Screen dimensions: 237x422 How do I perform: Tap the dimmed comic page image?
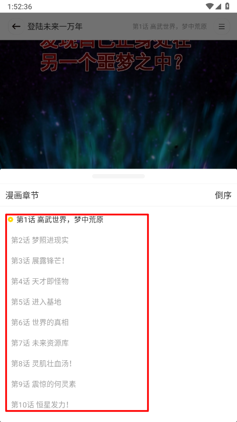tap(118, 104)
